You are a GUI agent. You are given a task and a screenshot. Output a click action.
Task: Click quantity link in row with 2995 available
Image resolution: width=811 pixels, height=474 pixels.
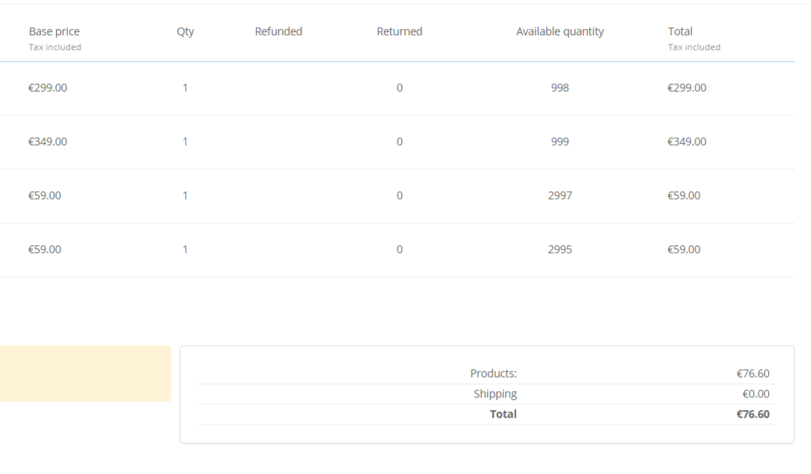click(185, 250)
